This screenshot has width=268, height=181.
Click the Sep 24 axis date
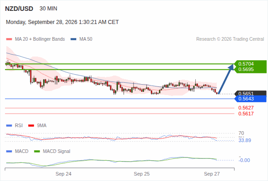64,174
